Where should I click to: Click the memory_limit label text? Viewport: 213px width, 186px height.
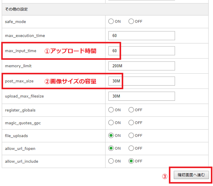point(18,66)
